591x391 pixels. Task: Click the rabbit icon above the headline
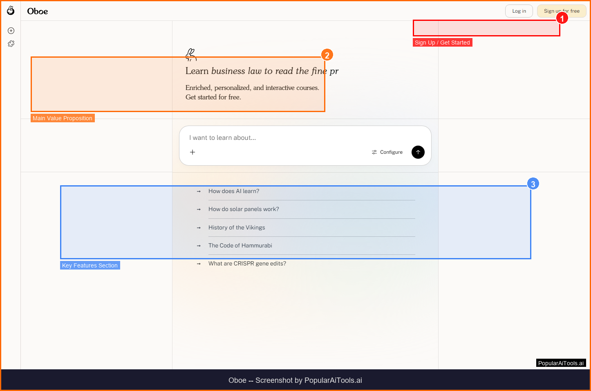pos(191,54)
